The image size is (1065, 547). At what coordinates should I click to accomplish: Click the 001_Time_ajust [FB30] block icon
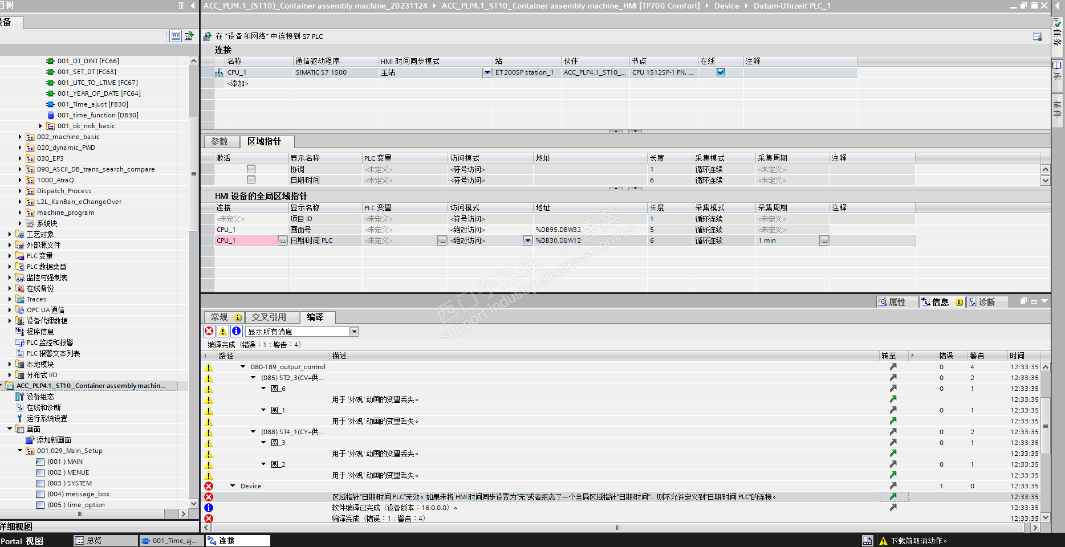pos(50,104)
